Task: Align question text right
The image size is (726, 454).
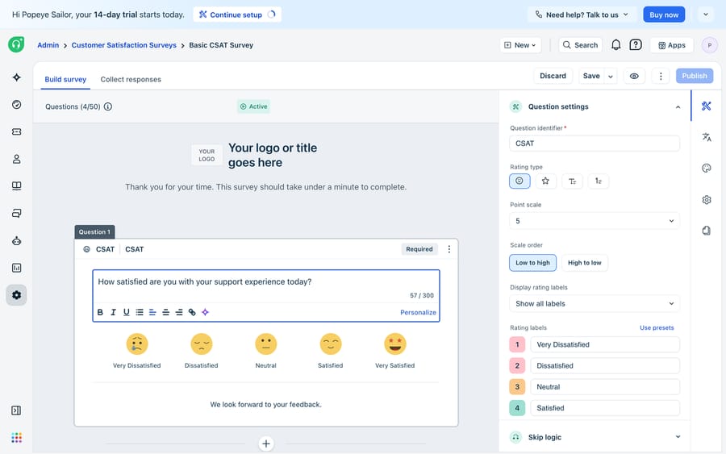Action: tap(179, 312)
